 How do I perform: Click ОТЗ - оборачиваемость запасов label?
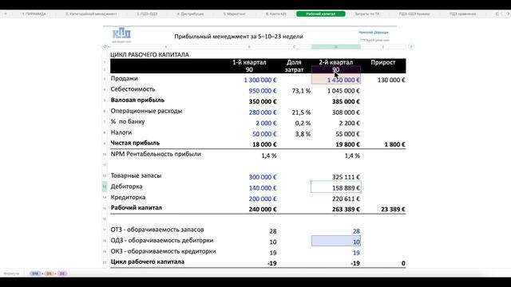157,230
